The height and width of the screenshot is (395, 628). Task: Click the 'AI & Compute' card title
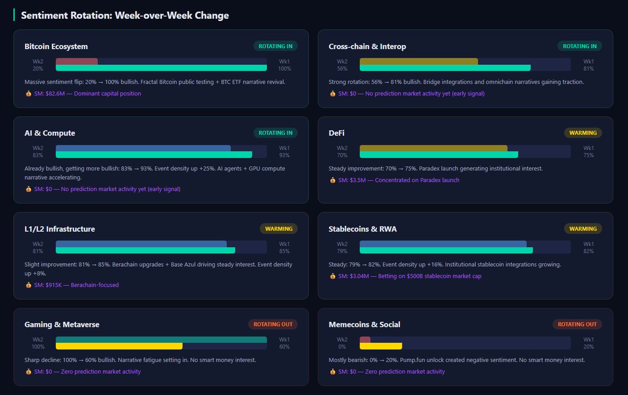coord(50,133)
